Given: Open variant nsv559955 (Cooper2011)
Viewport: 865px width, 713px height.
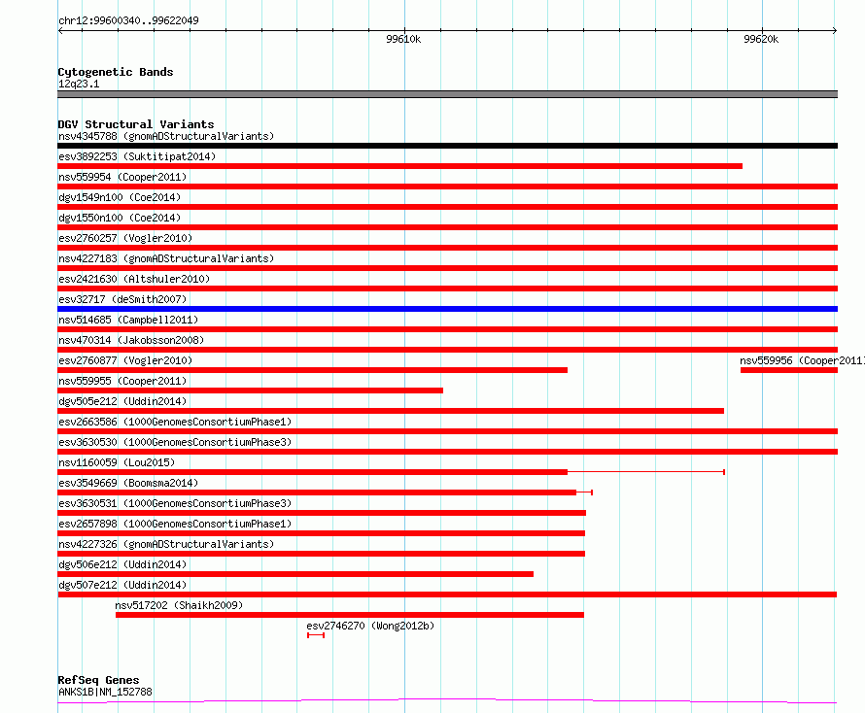Looking at the screenshot, I should click(x=122, y=381).
